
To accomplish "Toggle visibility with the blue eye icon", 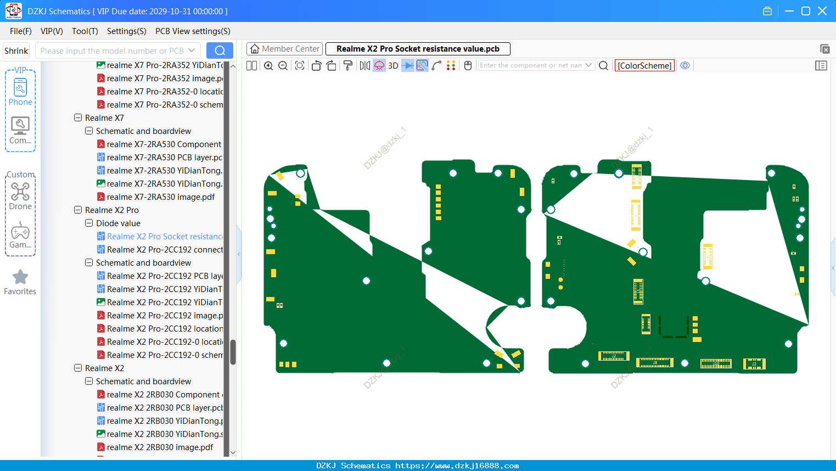I will click(685, 65).
